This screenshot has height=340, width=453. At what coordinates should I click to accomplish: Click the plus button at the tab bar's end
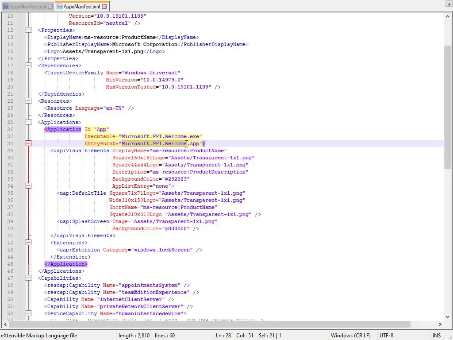tap(449, 4)
